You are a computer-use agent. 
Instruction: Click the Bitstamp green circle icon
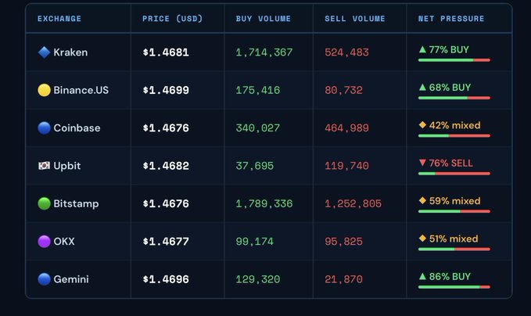click(44, 203)
